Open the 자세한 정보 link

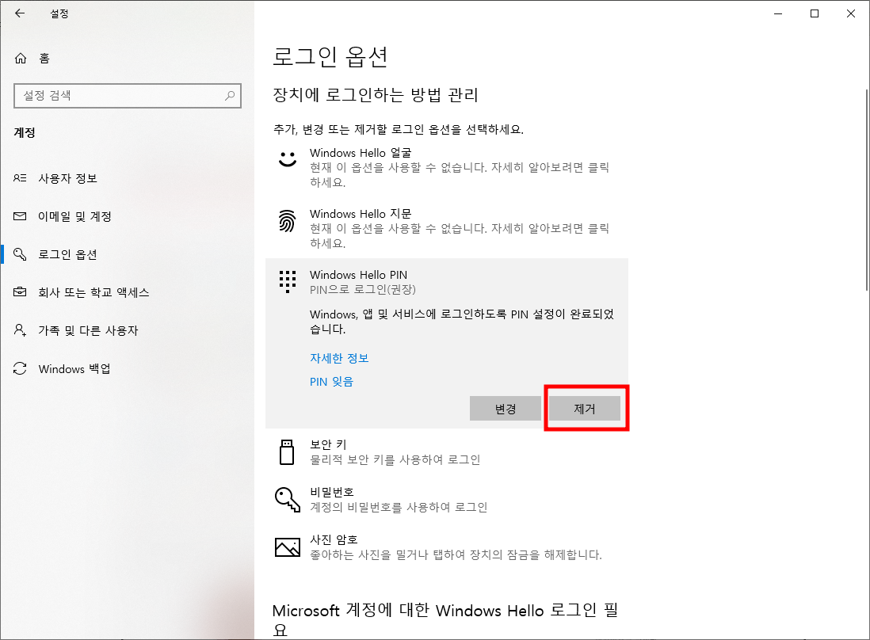pyautogui.click(x=339, y=358)
